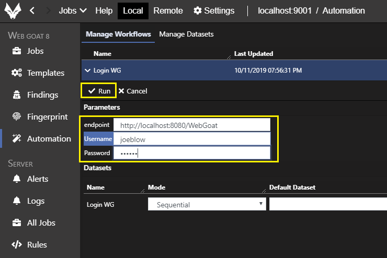Run the Login WG workflow
Viewport: 387px width, 258px height.
coord(99,91)
